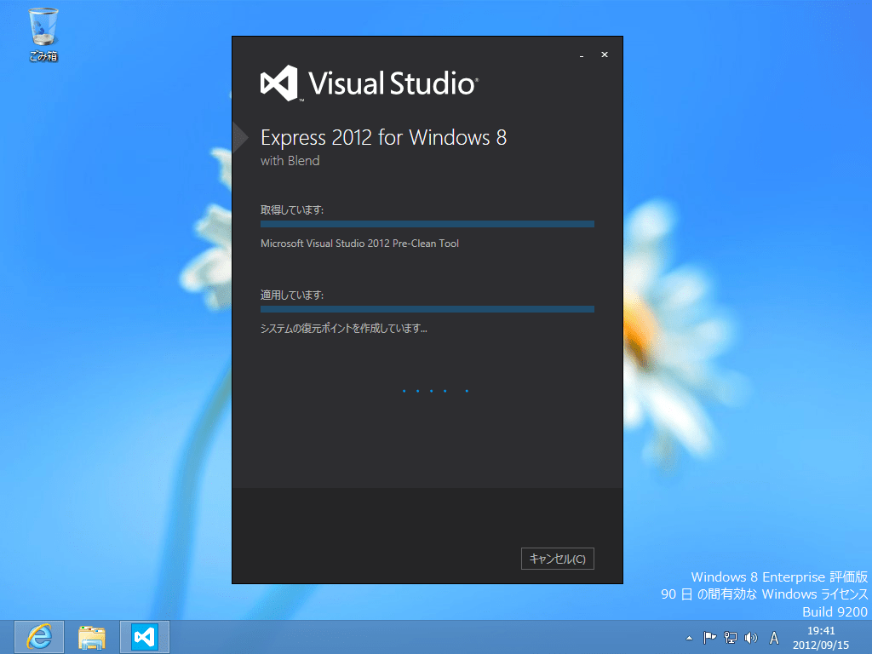Click the Visual Studio logo in installer

[x=370, y=83]
